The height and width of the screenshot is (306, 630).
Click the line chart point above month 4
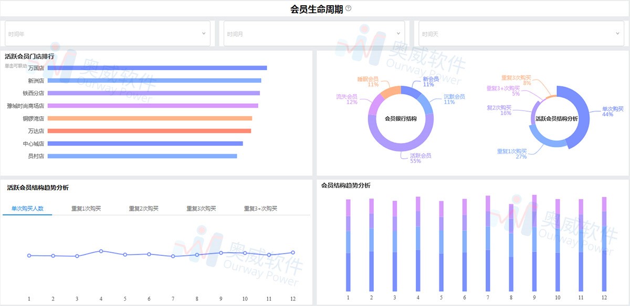(101, 250)
